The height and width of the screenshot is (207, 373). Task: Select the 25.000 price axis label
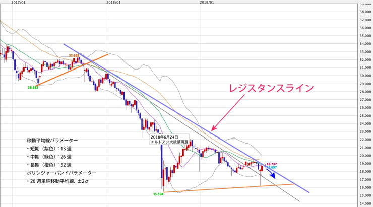coord(366,116)
